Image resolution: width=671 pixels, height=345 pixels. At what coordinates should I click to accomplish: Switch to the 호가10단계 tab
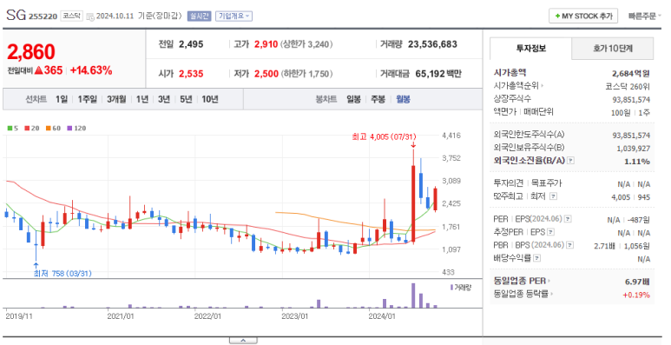[612, 49]
